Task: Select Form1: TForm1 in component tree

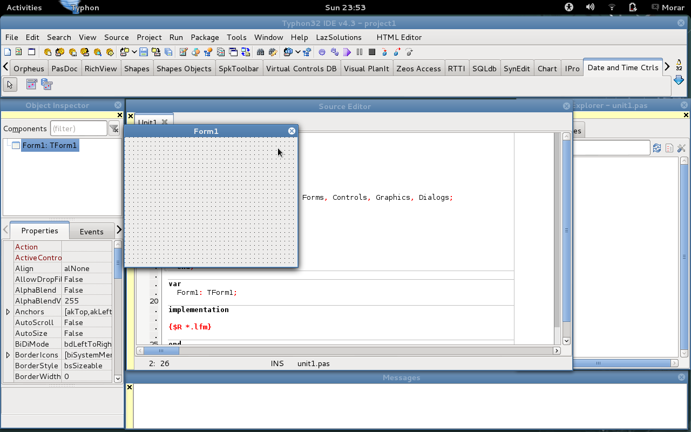Action: point(50,145)
